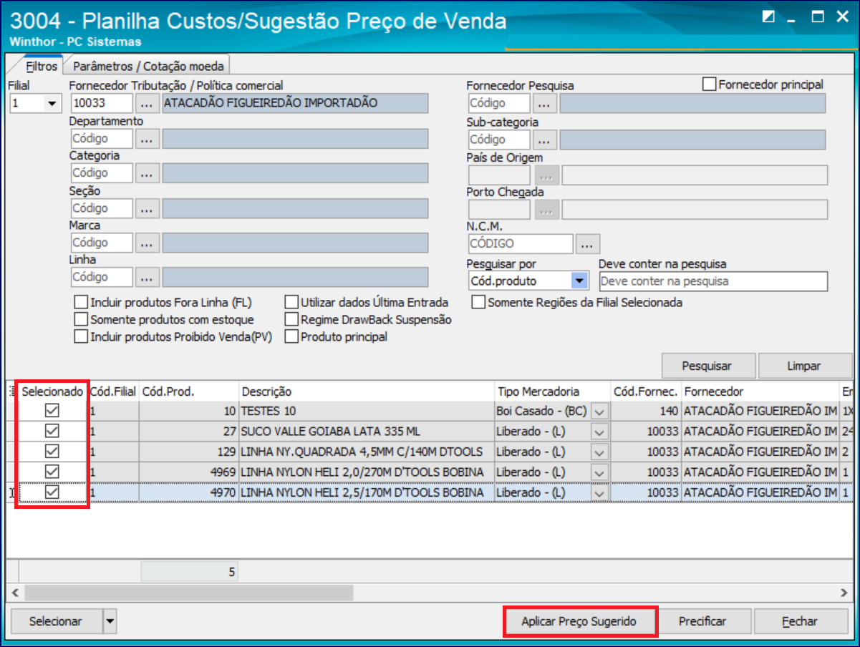This screenshot has width=860, height=647.
Task: Enable Somente produtos com estoque
Action: (81, 320)
